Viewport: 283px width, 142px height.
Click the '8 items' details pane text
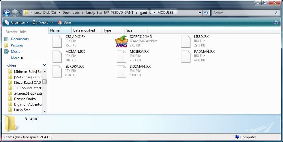pos(31,118)
